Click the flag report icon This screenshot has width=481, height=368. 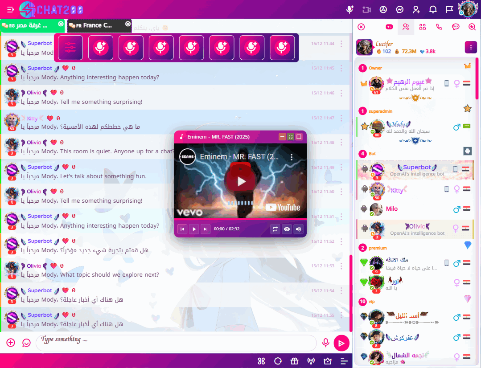[x=450, y=9]
